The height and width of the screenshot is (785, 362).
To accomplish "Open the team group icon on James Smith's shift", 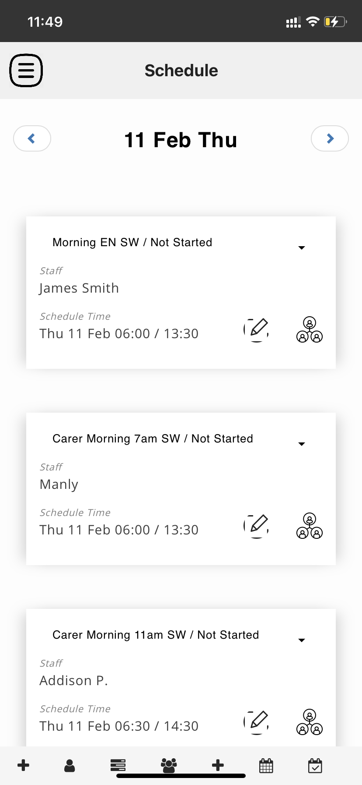I will pyautogui.click(x=310, y=330).
